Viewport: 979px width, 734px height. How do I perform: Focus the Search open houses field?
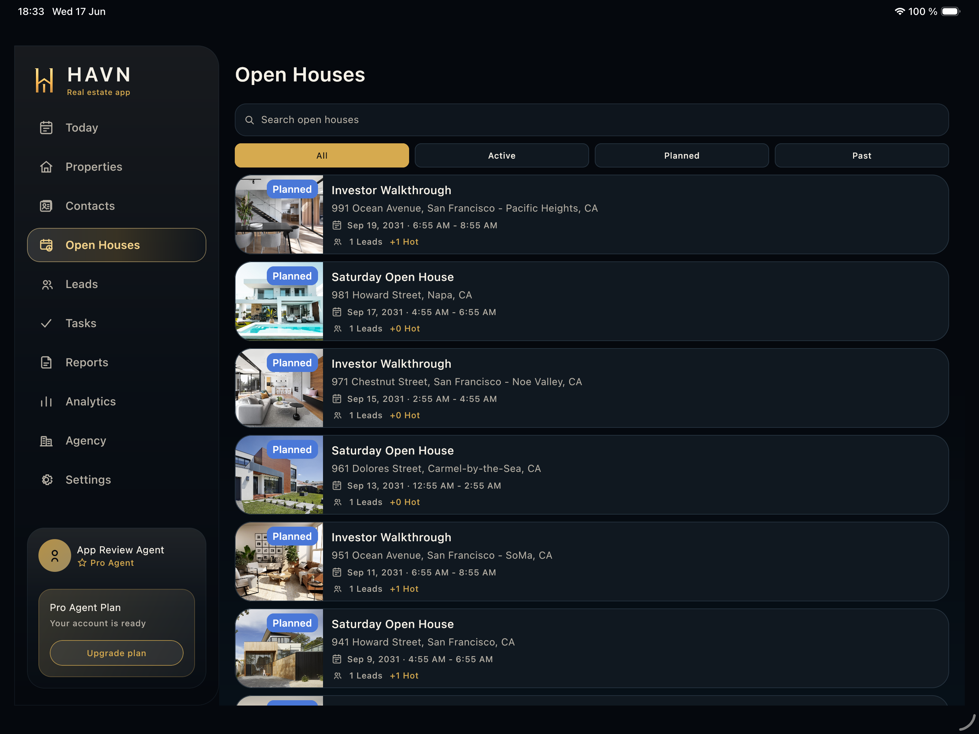[x=592, y=120]
